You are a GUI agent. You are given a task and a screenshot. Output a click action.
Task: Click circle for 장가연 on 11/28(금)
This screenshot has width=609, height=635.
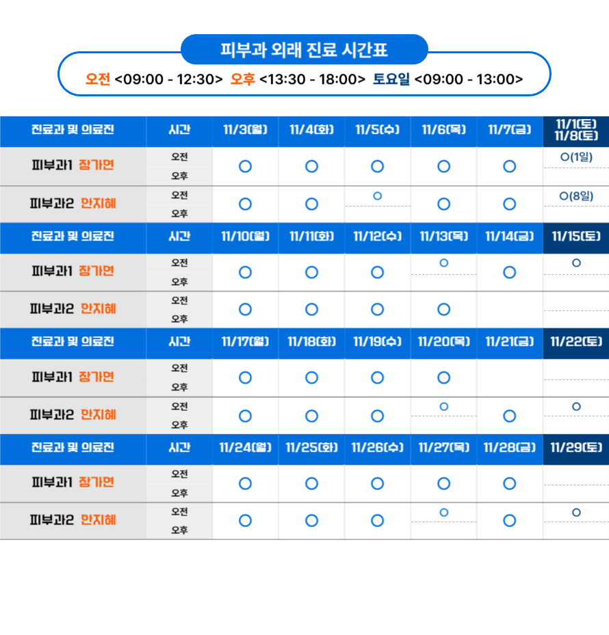pyautogui.click(x=509, y=483)
